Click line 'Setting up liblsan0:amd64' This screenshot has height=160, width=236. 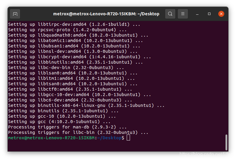pyautogui.click(x=73, y=73)
